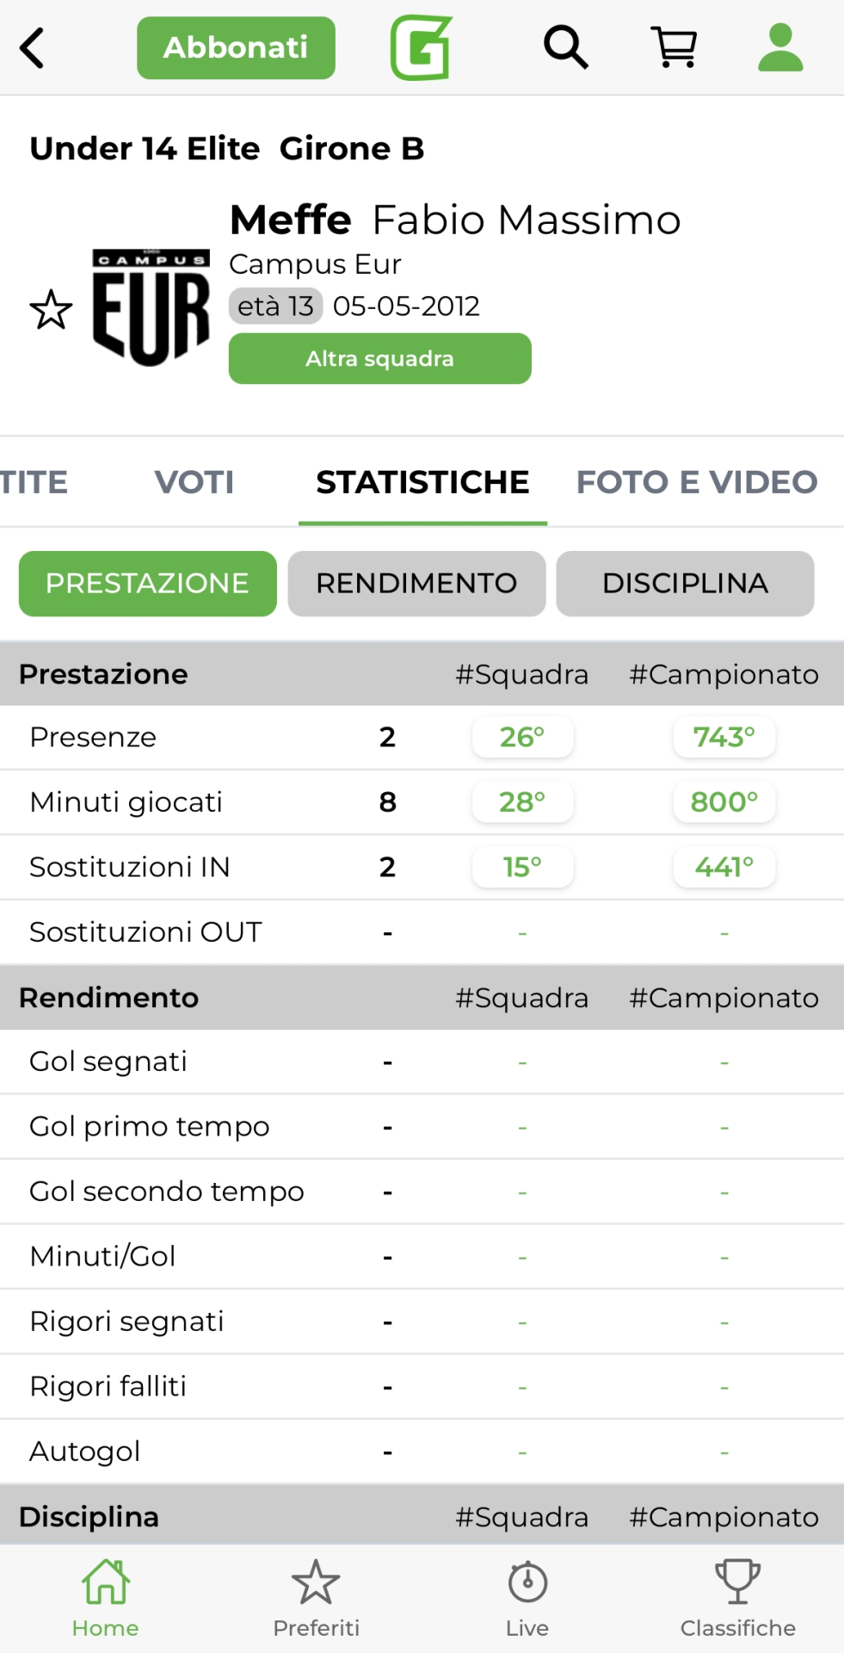Select the RENDIMENTO filter
The width and height of the screenshot is (844, 1653).
click(416, 584)
